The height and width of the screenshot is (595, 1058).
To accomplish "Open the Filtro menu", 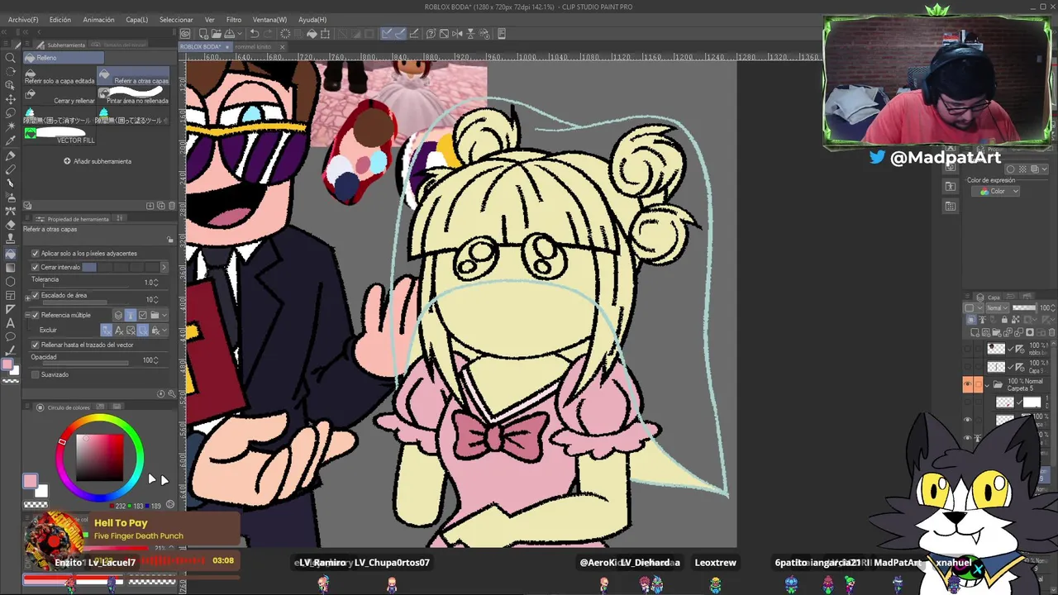I will point(234,19).
